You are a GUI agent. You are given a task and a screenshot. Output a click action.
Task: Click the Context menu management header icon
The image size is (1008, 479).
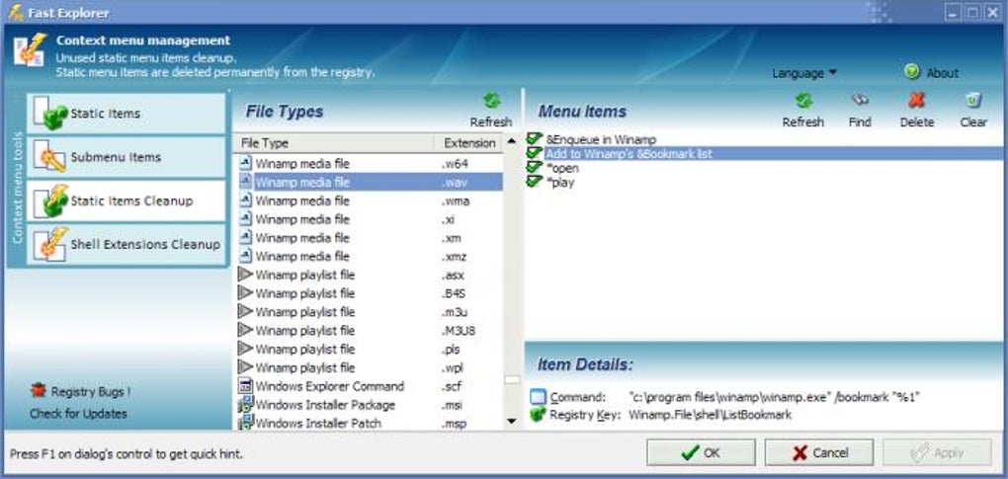(31, 50)
